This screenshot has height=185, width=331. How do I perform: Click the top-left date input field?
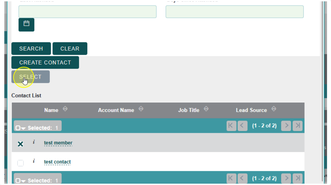87,12
